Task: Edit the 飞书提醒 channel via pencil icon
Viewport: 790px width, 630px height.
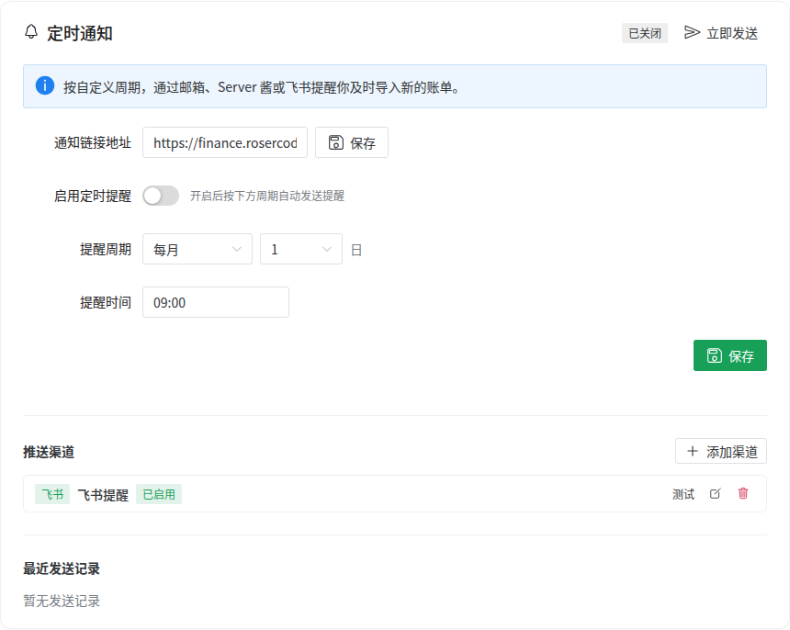Action: coord(715,493)
